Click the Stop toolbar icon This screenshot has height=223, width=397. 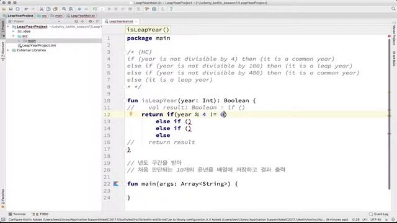coord(130,9)
